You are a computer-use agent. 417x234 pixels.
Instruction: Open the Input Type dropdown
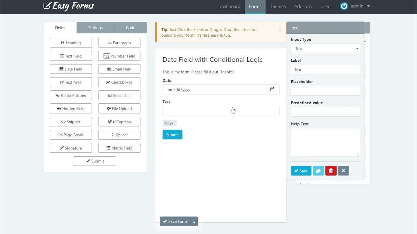point(325,49)
